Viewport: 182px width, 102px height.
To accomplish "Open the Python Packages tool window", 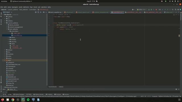I will (19, 94).
